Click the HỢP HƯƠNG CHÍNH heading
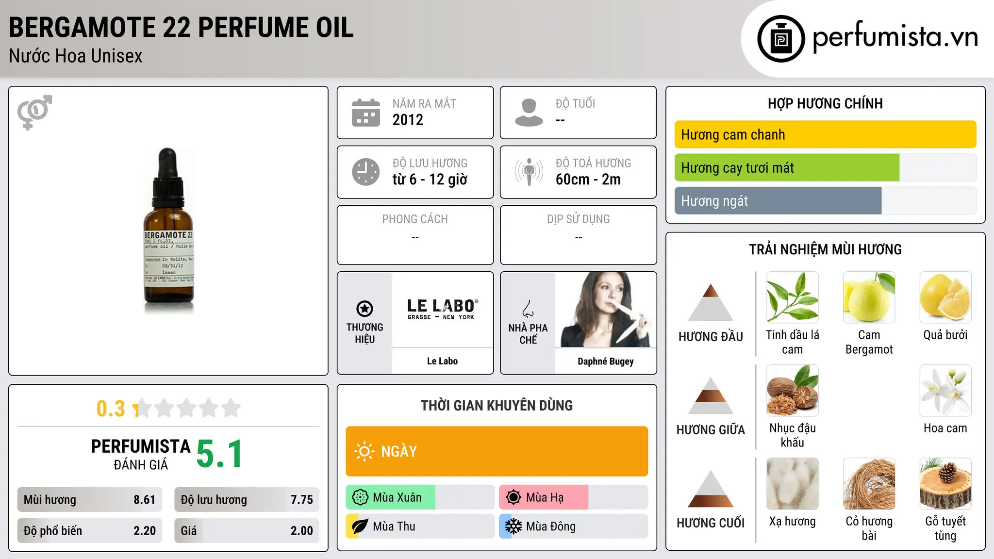 [825, 103]
